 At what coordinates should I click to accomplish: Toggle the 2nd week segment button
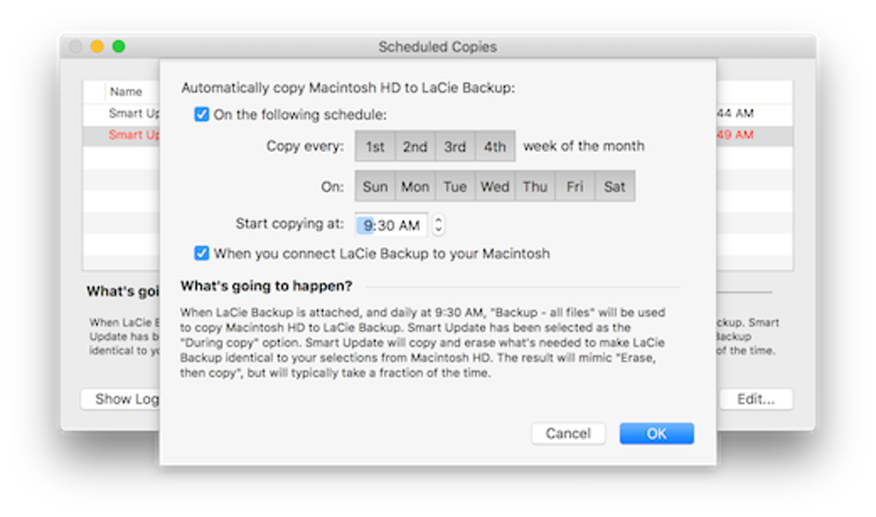coord(415,147)
